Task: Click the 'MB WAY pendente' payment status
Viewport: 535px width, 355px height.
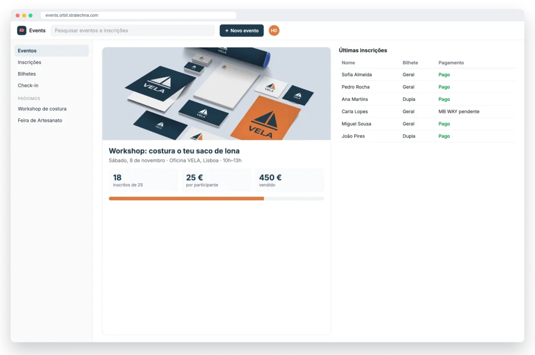Action: click(x=459, y=112)
